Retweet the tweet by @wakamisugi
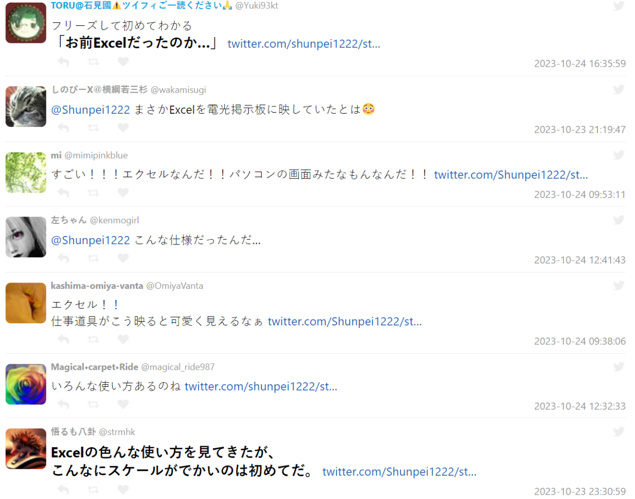The width and height of the screenshot is (635, 499). click(x=93, y=128)
